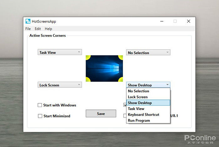Choose Keyboard Shortcut from the open list
The height and width of the screenshot is (147, 219).
click(143, 115)
